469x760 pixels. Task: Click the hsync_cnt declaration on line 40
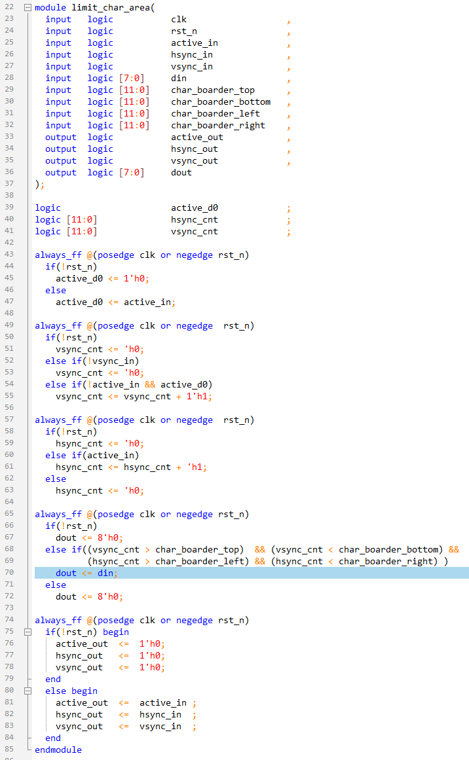(194, 219)
